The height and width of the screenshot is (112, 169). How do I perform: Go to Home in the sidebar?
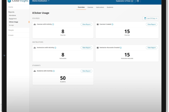(x=11, y=7)
